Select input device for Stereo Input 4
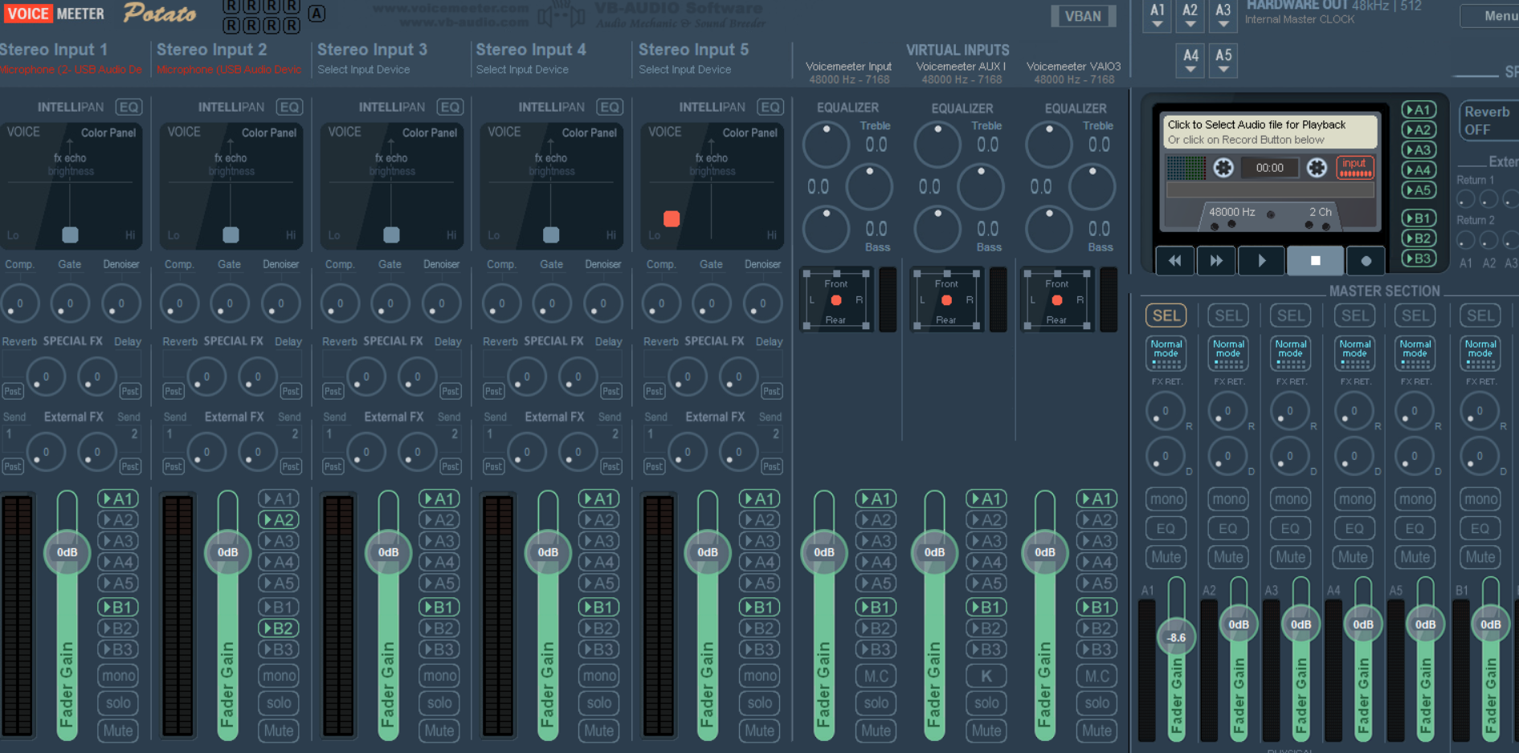The height and width of the screenshot is (753, 1519). [x=522, y=70]
